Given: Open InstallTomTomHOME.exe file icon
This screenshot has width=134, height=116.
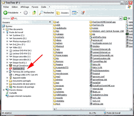Looking at the screenshot, I should tap(91, 86).
